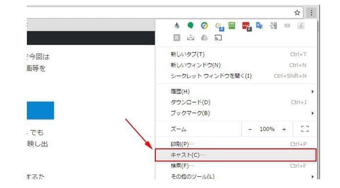Open ダウンロード(D) from the menu
The width and height of the screenshot is (340, 188).
pos(236,102)
